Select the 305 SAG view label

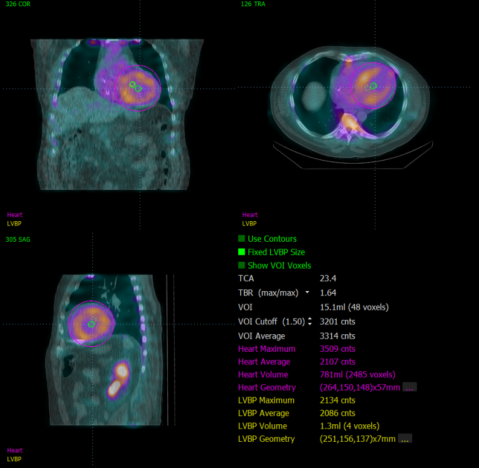click(x=18, y=239)
